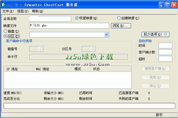Decrease the 磁盘号 spinner value
Image resolution: width=178 pixels, height=118 pixels.
point(41,50)
